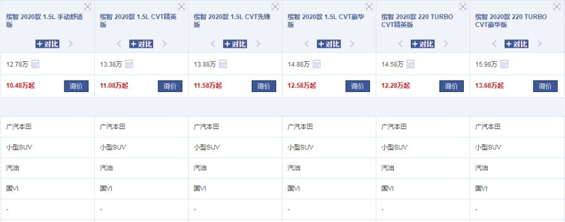The image size is (565, 222).
Task: Add 220 TURBO CVT精英版 to comparison via +对比
Action: pos(423,44)
